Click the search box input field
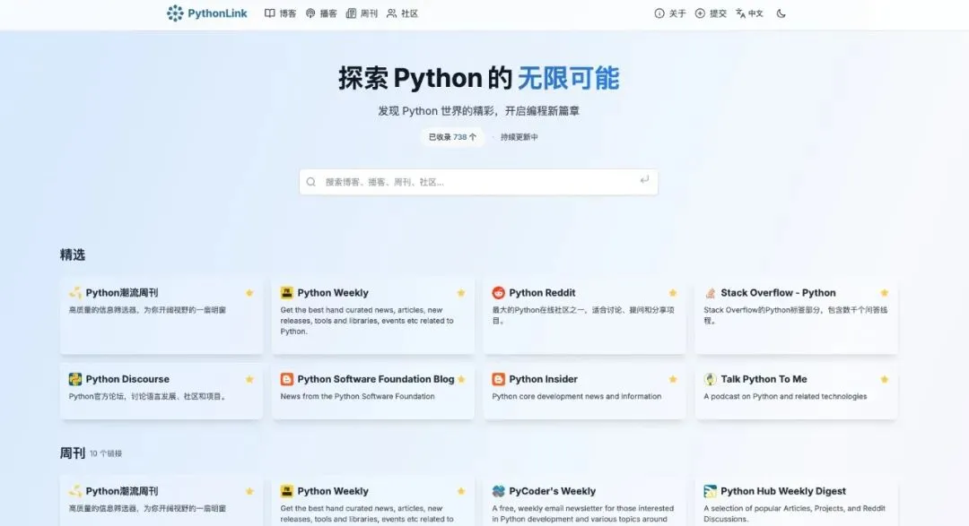This screenshot has width=969, height=526. coord(478,182)
